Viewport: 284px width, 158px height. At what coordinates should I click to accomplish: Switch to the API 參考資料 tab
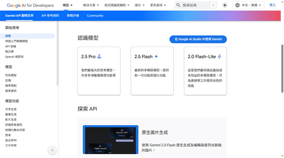(x=50, y=16)
